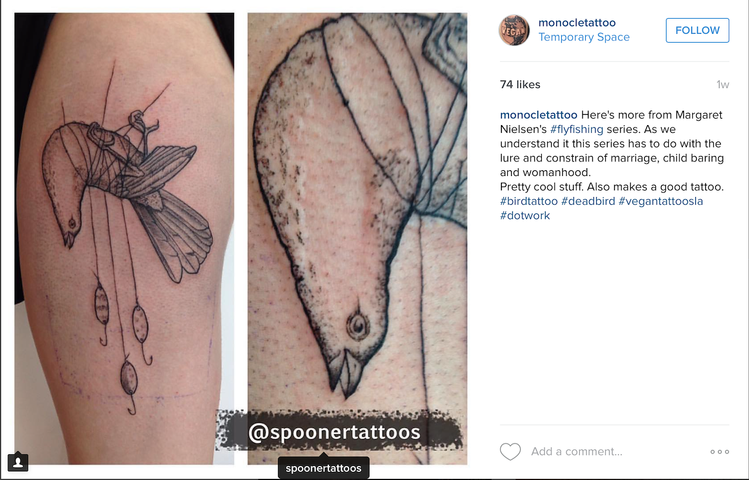
Task: Open the three-dot more options menu
Action: point(720,451)
